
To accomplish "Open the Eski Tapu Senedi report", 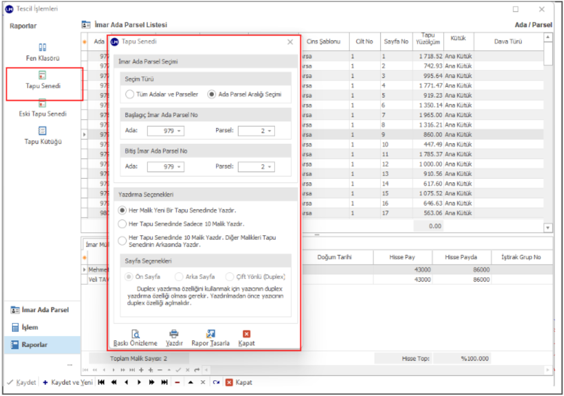I will pos(43,104).
